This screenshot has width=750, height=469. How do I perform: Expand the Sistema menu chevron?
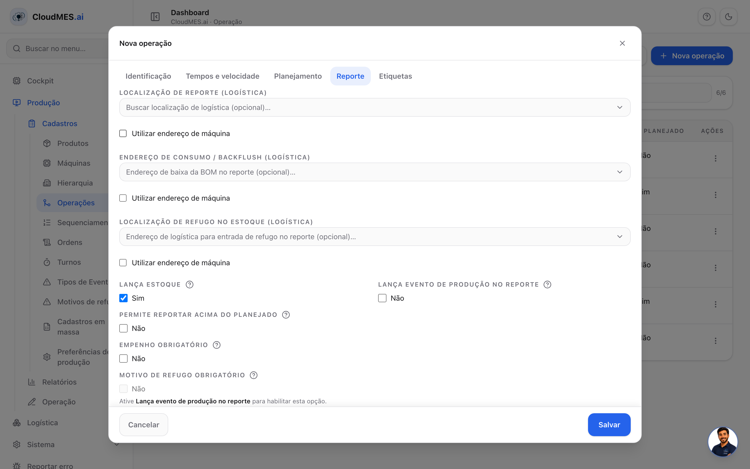(117, 445)
